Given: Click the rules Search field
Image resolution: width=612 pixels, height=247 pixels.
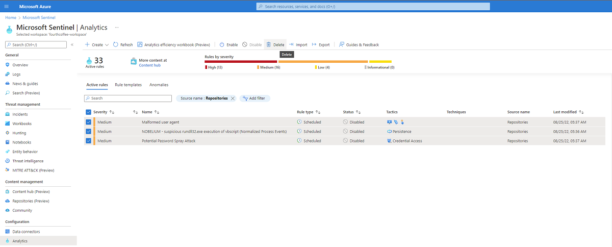Looking at the screenshot, I should coord(128,98).
